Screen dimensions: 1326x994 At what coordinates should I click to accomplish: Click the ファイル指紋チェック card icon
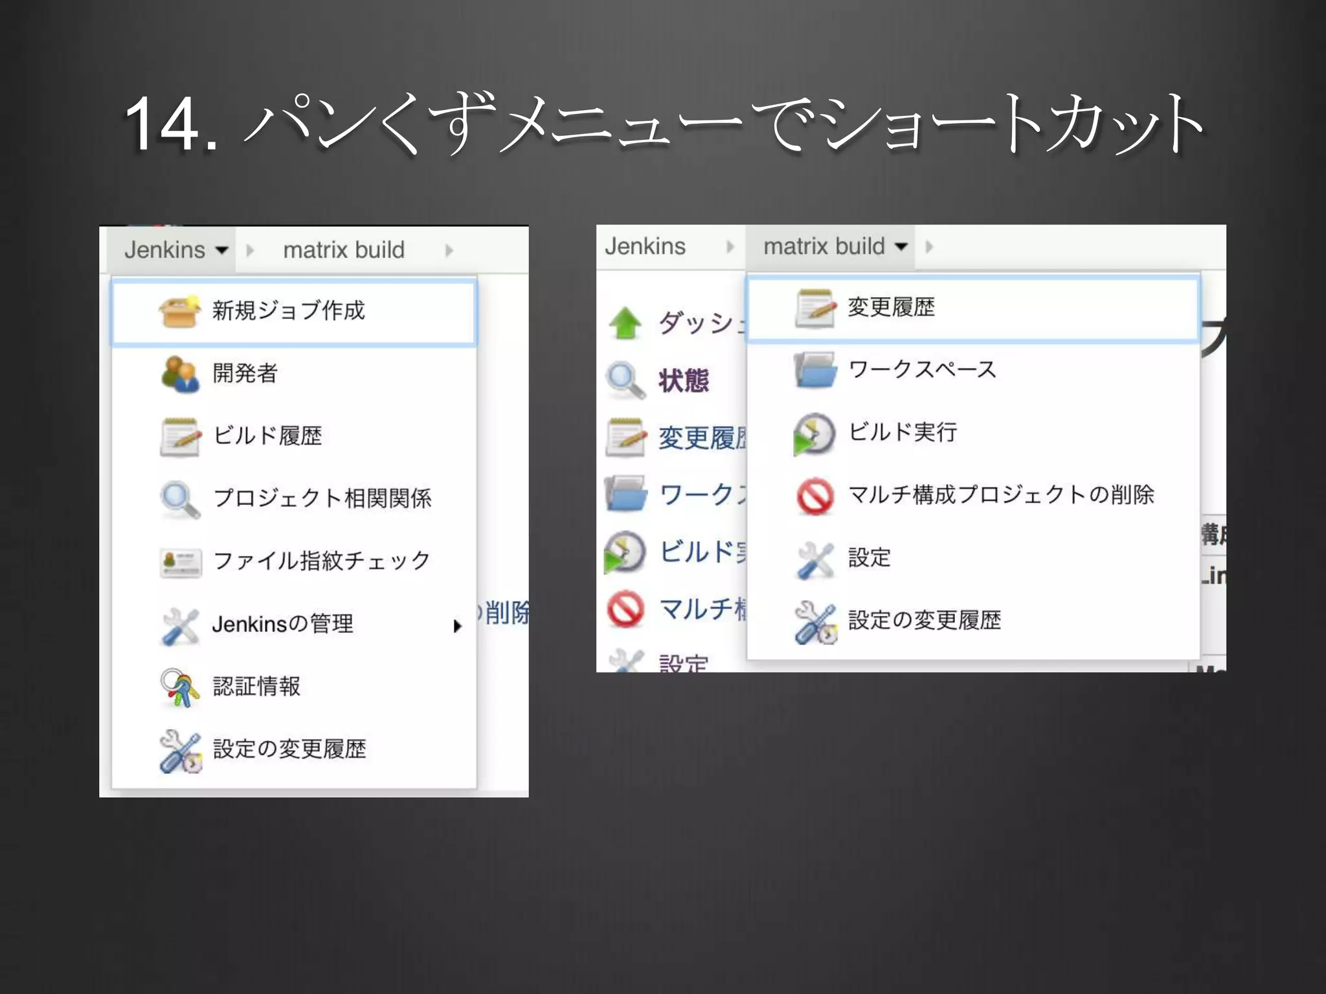pos(180,562)
